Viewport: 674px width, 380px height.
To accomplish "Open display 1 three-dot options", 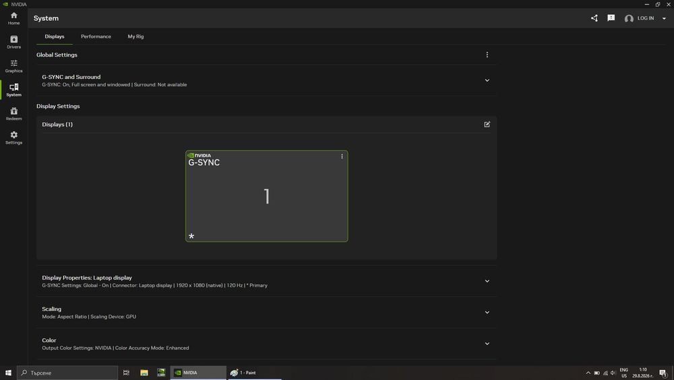I will tap(342, 156).
